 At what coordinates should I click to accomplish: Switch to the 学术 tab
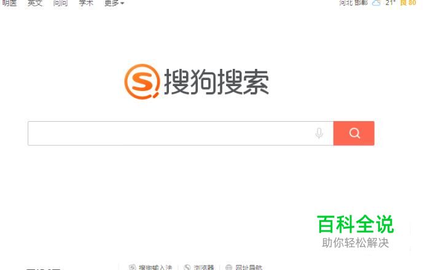click(x=86, y=3)
